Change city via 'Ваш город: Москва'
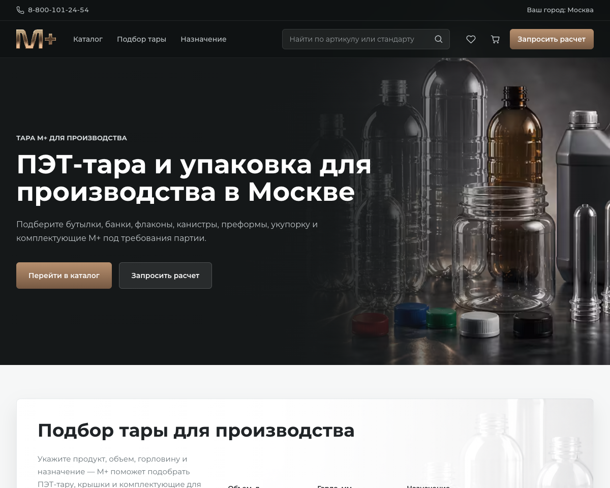 560,10
